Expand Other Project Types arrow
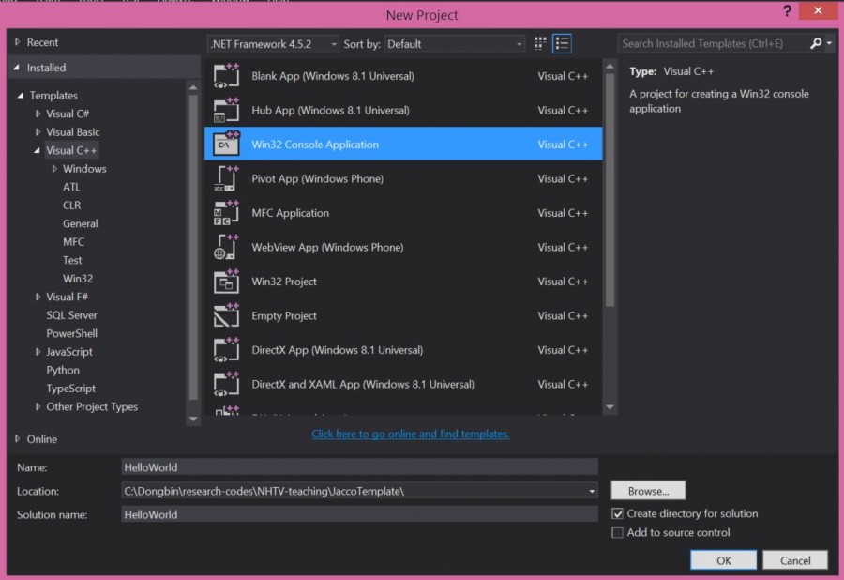This screenshot has height=580, width=844. click(x=38, y=406)
